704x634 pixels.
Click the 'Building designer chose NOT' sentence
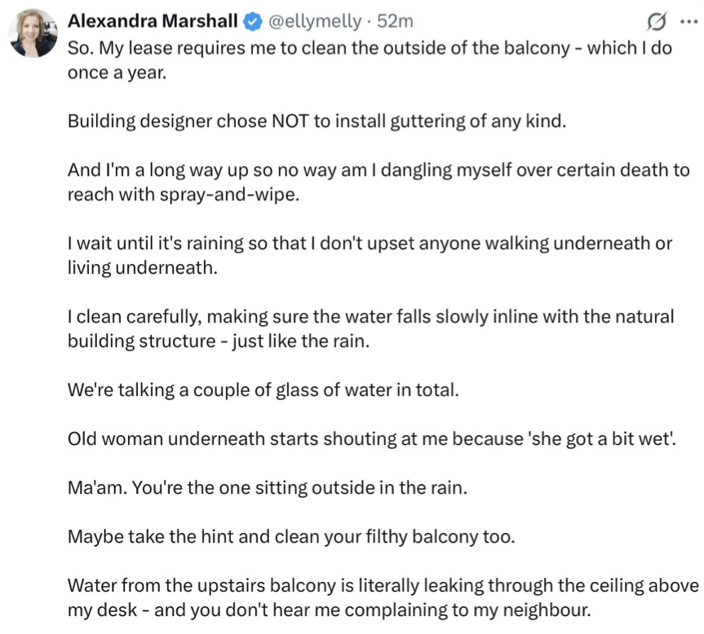(x=317, y=121)
